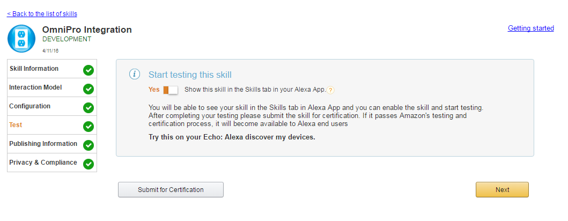Follow the Back to the list of skills link

pyautogui.click(x=42, y=13)
